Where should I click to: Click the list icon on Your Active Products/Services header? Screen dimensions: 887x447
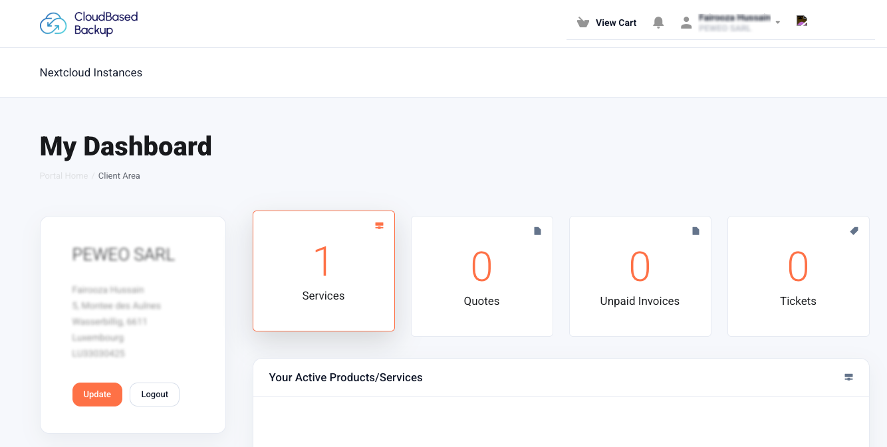[848, 377]
